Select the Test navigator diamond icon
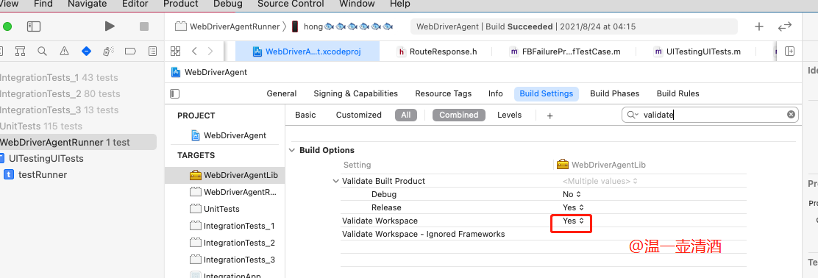 pyautogui.click(x=87, y=51)
